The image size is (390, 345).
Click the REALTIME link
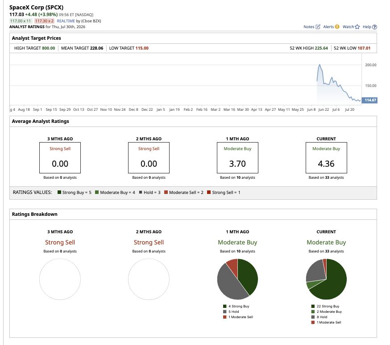[x=66, y=21]
